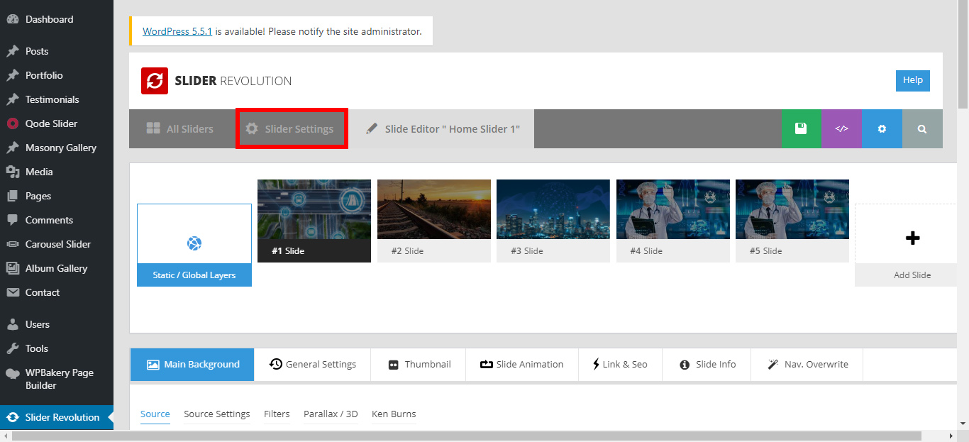Select the Source sub-tab
Image resolution: width=969 pixels, height=442 pixels.
(155, 414)
